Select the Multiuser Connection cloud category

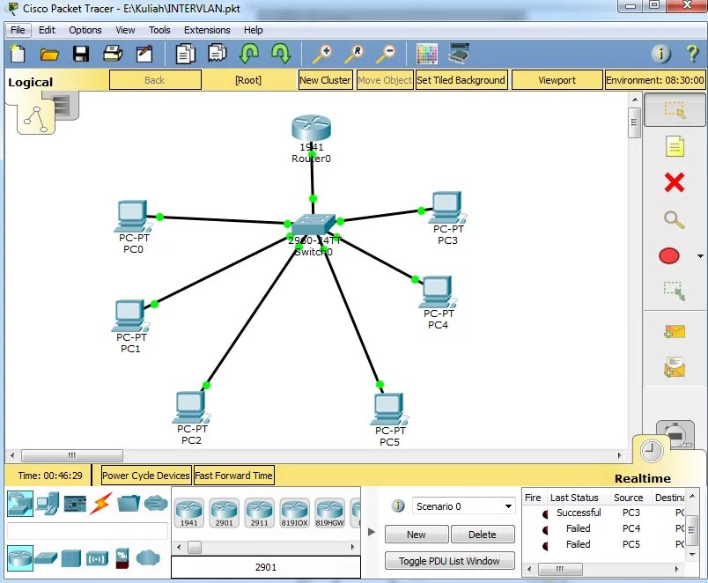pos(156,503)
